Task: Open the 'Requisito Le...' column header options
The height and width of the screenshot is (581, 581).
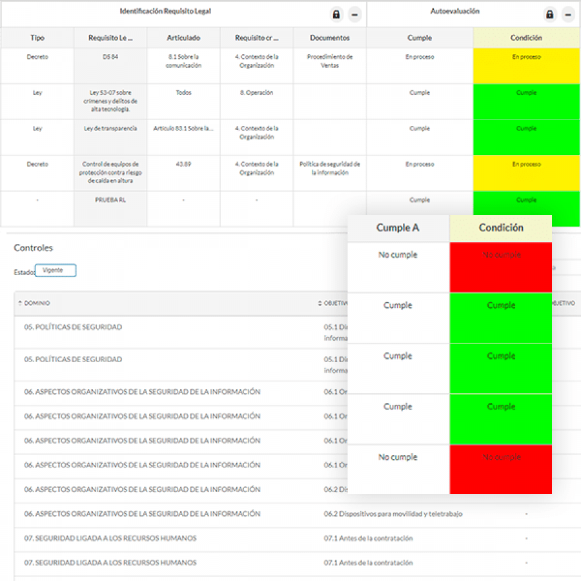Action: pyautogui.click(x=110, y=37)
